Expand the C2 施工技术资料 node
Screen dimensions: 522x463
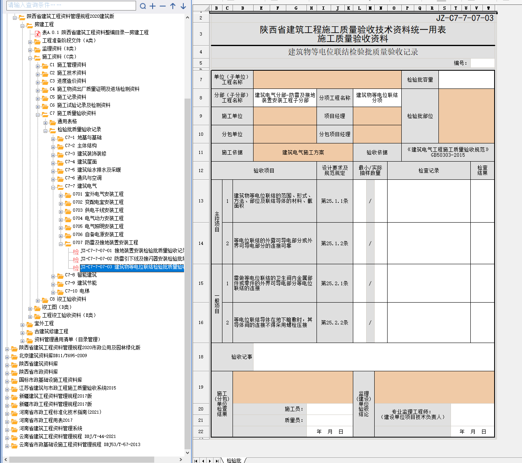pyautogui.click(x=38, y=74)
